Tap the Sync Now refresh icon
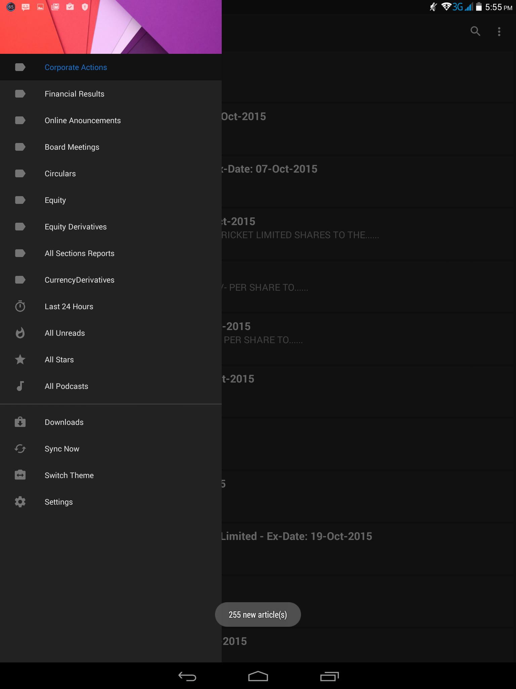 (x=20, y=448)
